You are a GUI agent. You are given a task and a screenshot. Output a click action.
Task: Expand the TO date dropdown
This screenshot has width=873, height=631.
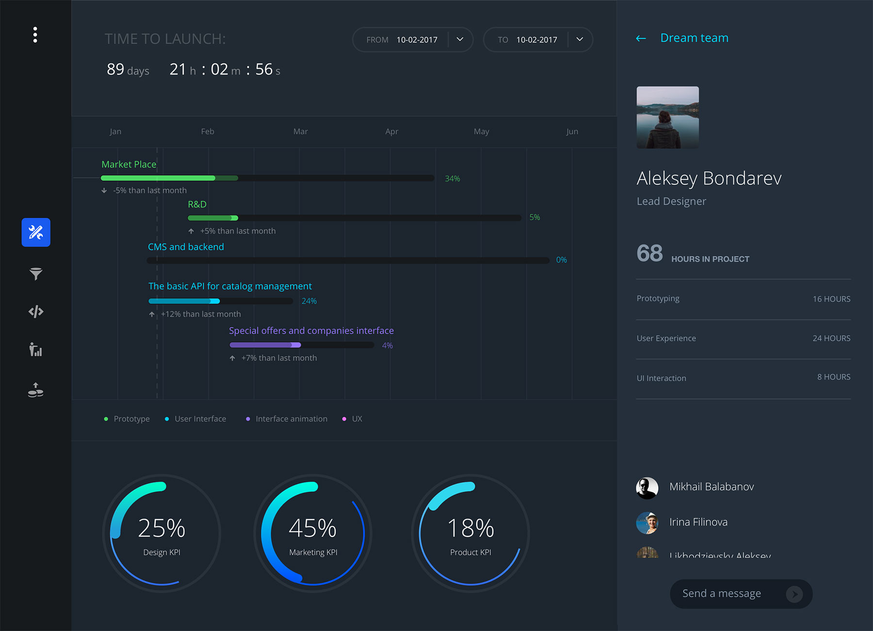click(x=580, y=39)
